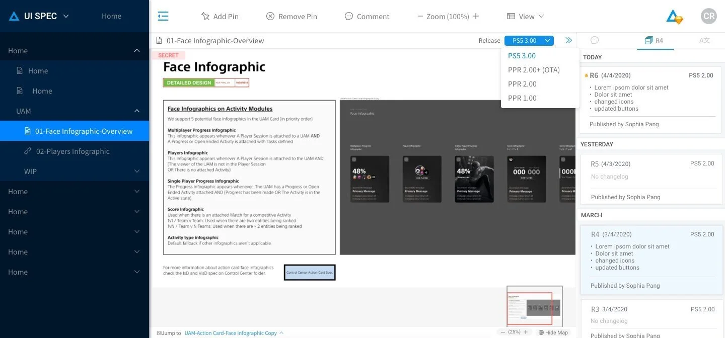Viewport: 725px width, 338px height.
Task: Open the View dropdown menu
Action: click(x=526, y=17)
